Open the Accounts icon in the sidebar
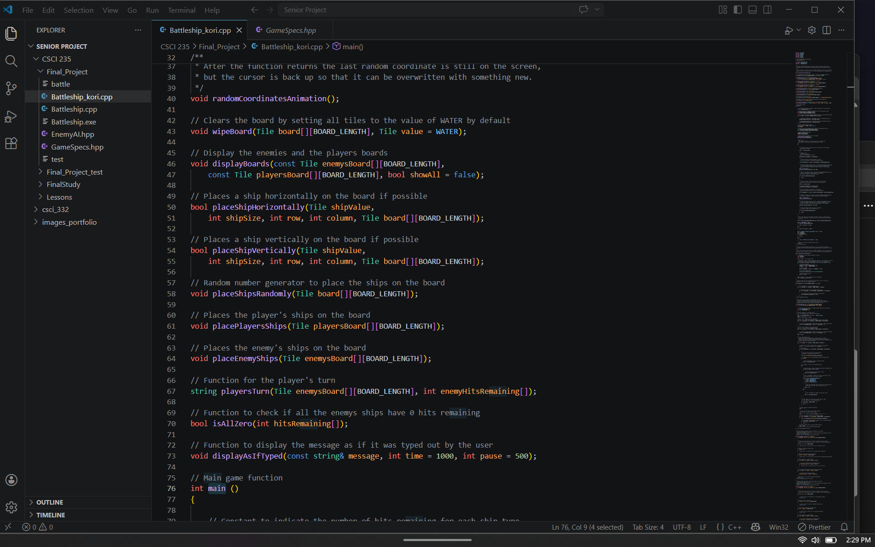 point(11,480)
